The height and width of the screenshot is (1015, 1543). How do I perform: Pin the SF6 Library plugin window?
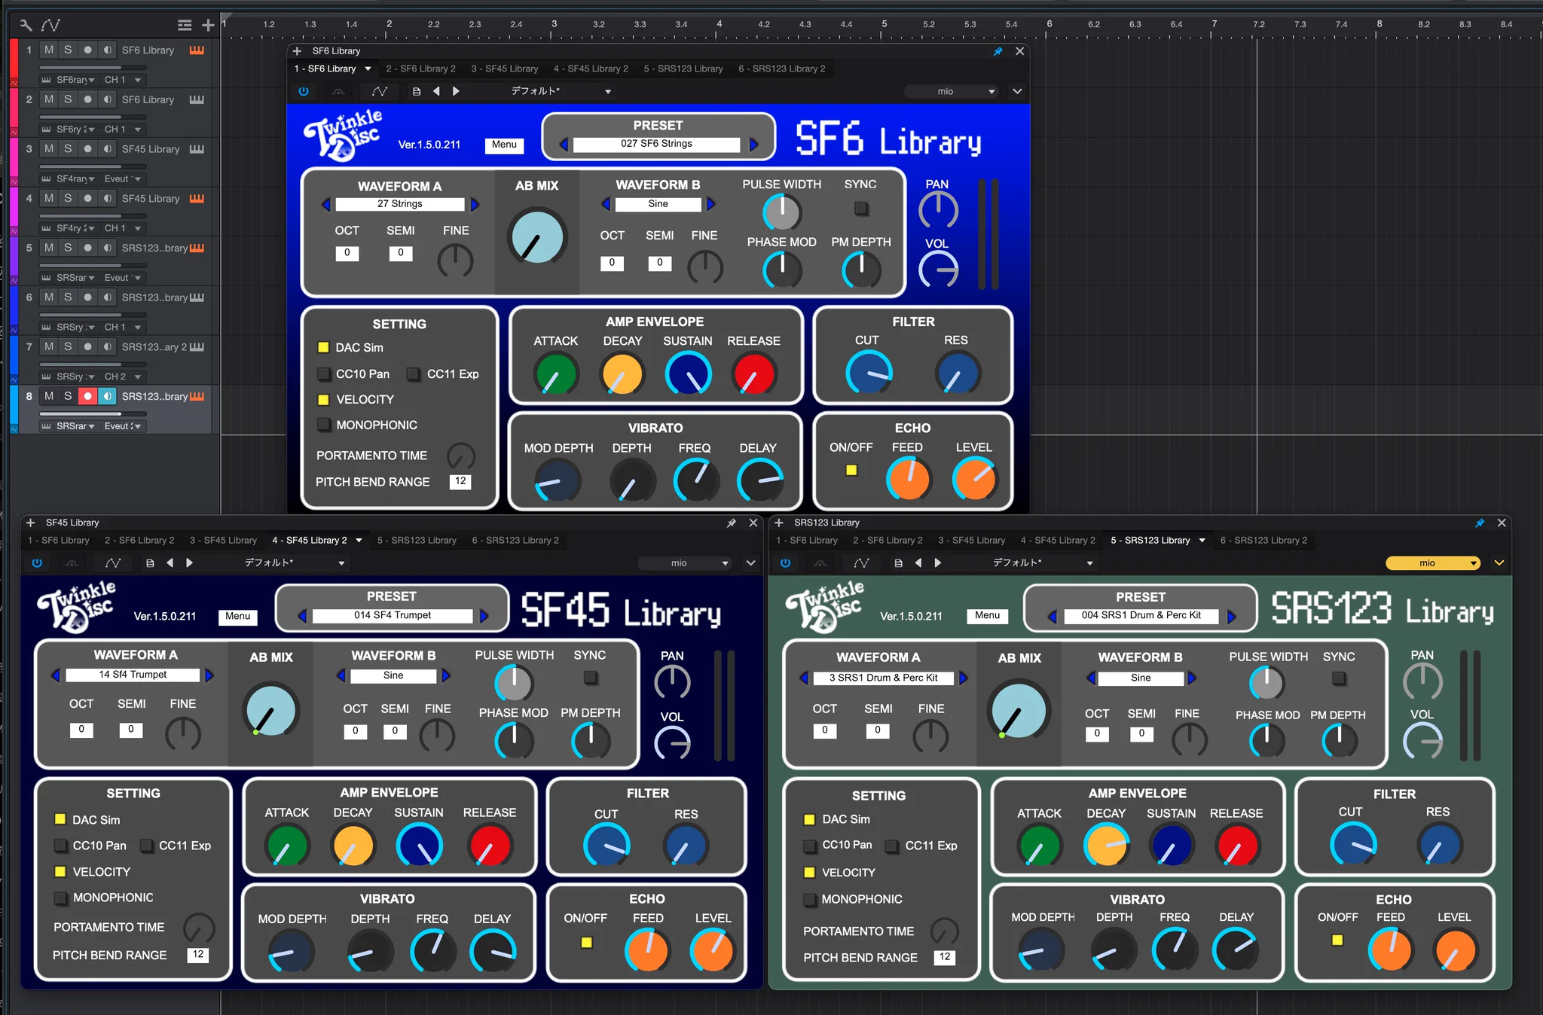point(998,51)
